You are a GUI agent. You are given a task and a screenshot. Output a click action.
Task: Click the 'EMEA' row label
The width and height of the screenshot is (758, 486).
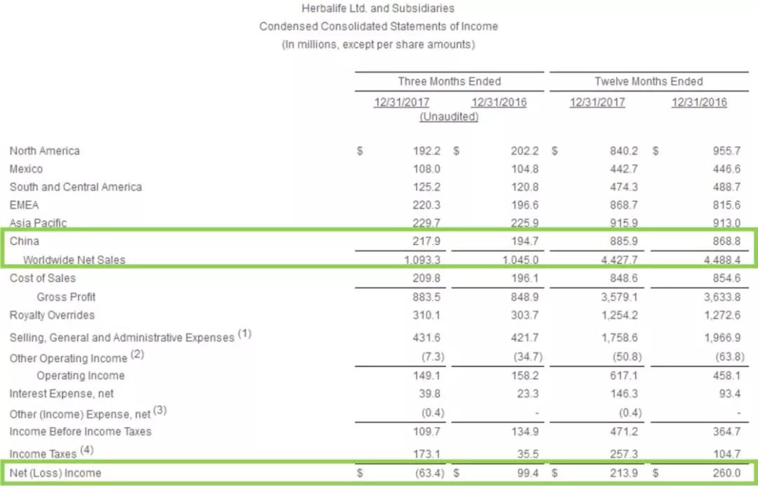24,205
